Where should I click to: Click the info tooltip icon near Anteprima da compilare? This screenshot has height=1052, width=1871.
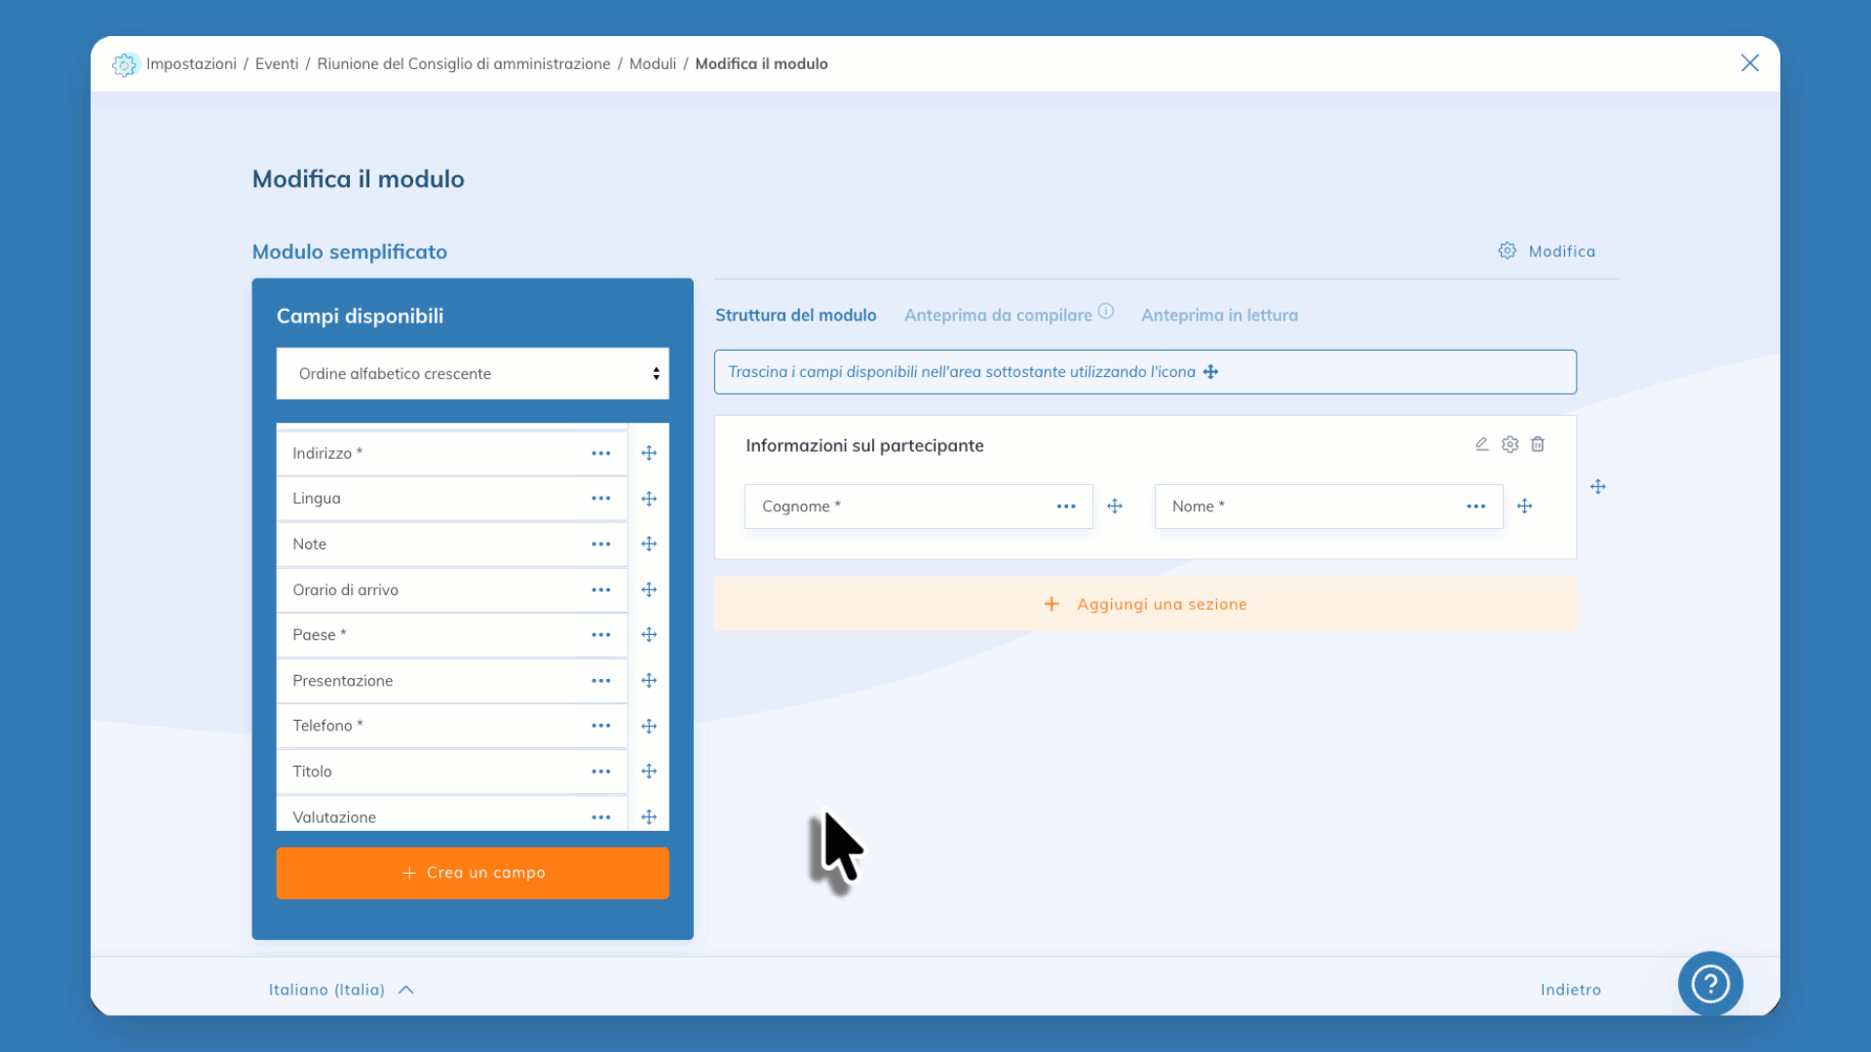(1106, 310)
